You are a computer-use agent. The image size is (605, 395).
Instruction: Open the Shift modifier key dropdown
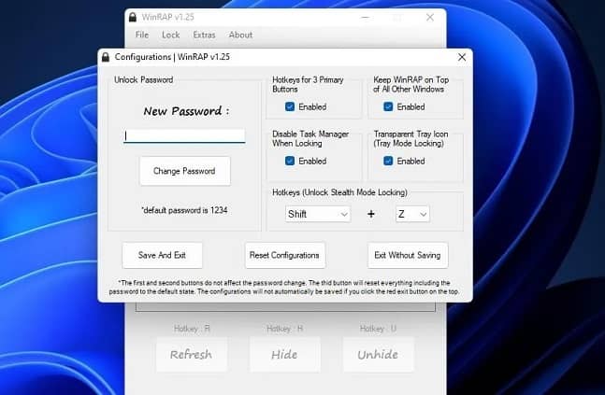tap(318, 214)
